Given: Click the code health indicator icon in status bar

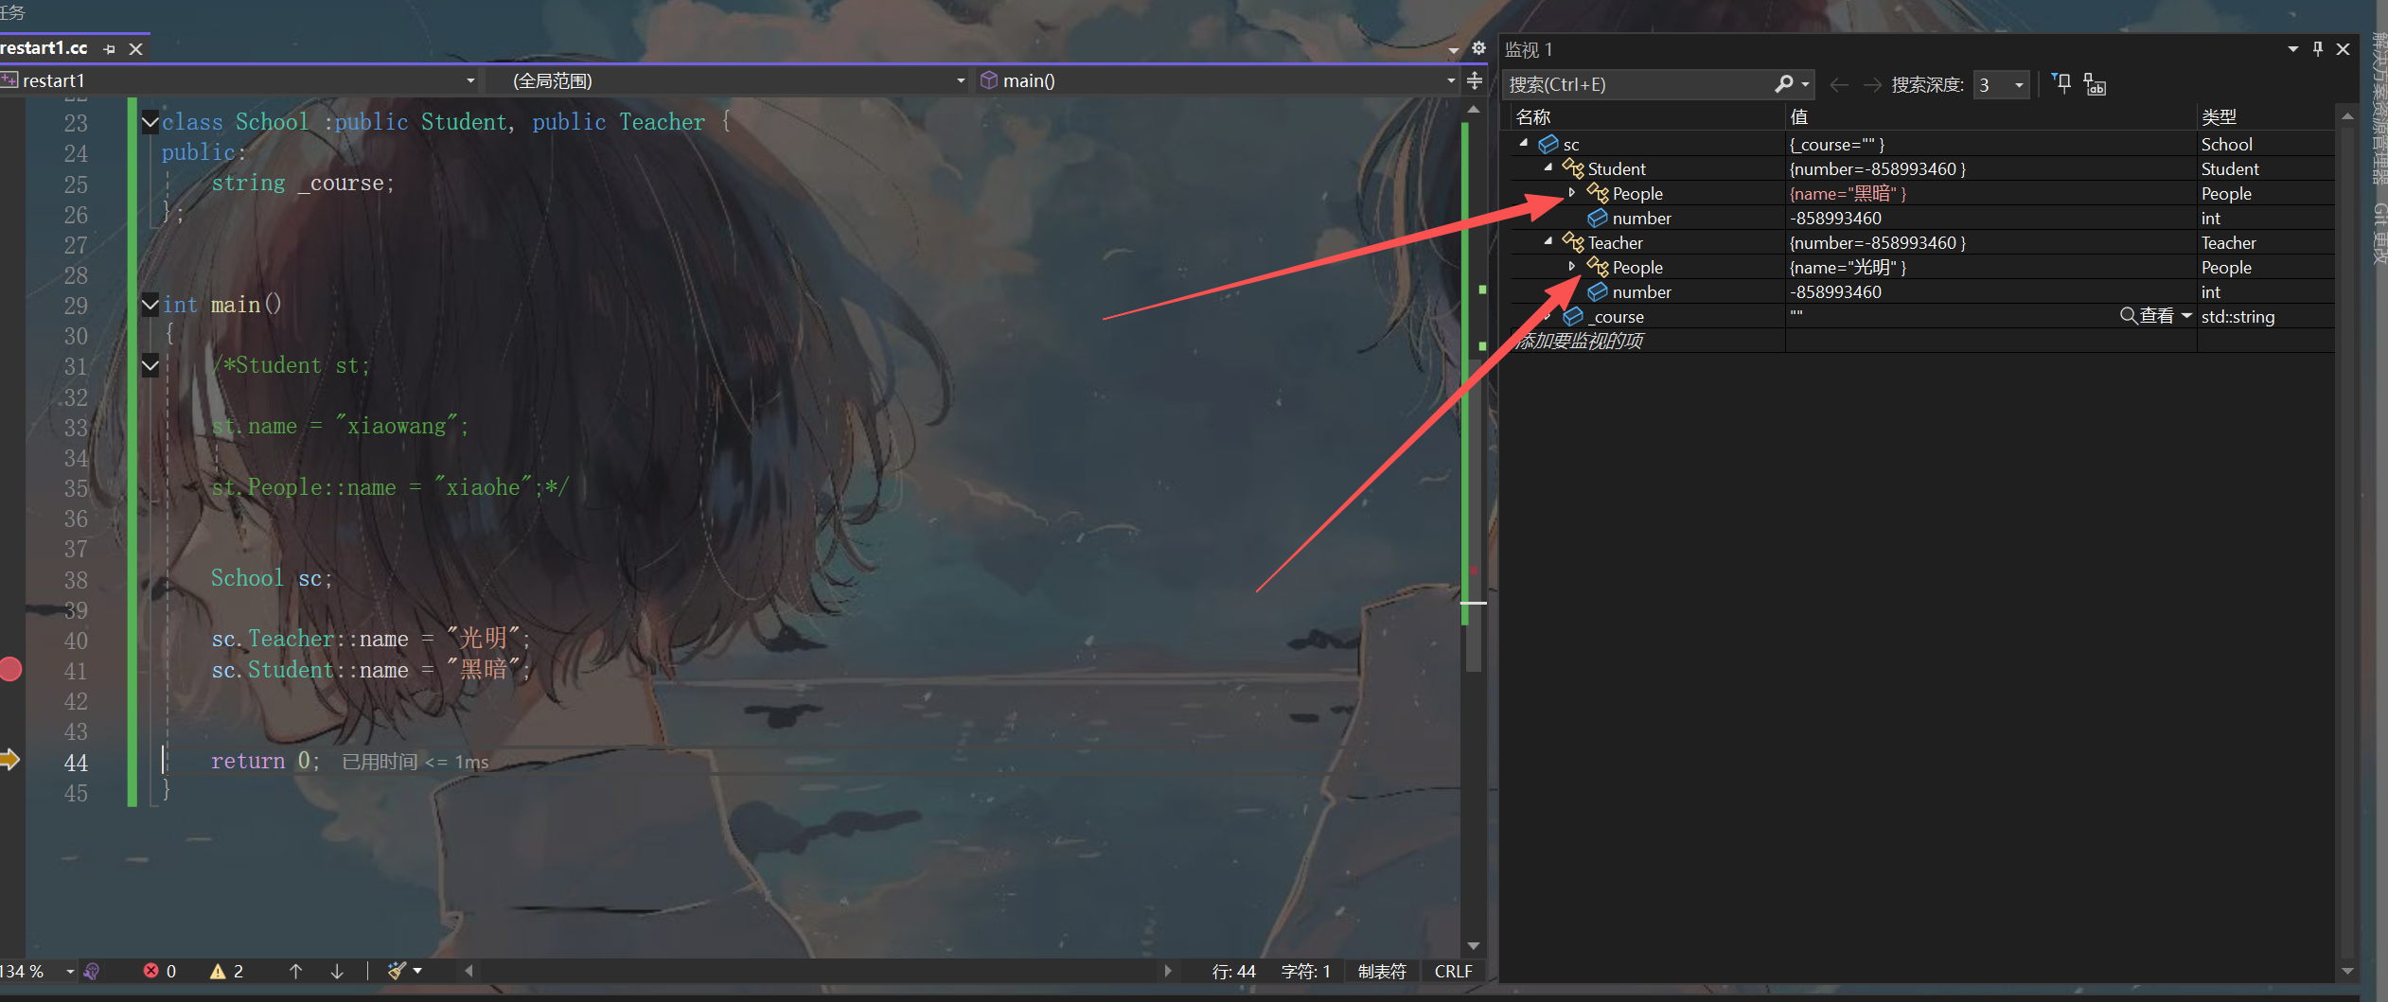Looking at the screenshot, I should click(92, 971).
